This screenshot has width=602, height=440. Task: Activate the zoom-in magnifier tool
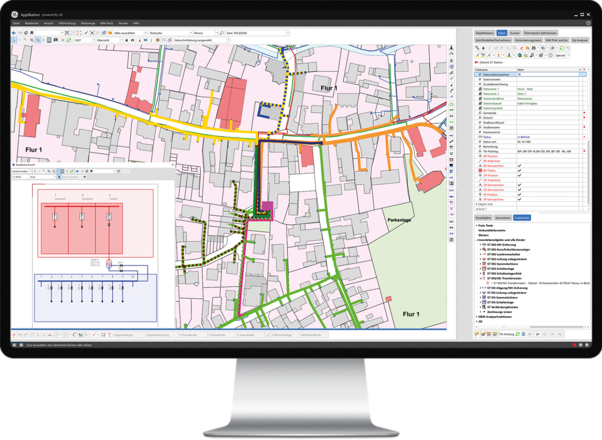pos(32,40)
